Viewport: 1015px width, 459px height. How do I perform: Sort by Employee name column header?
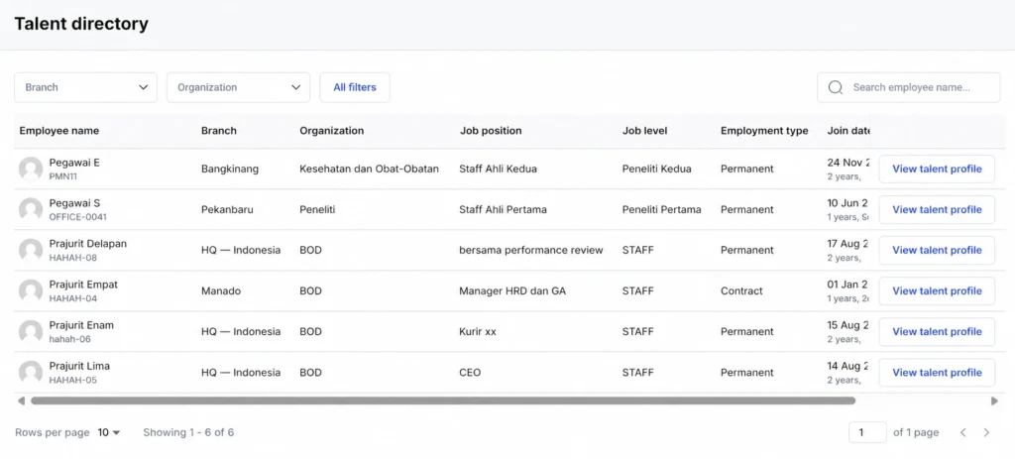coord(58,131)
